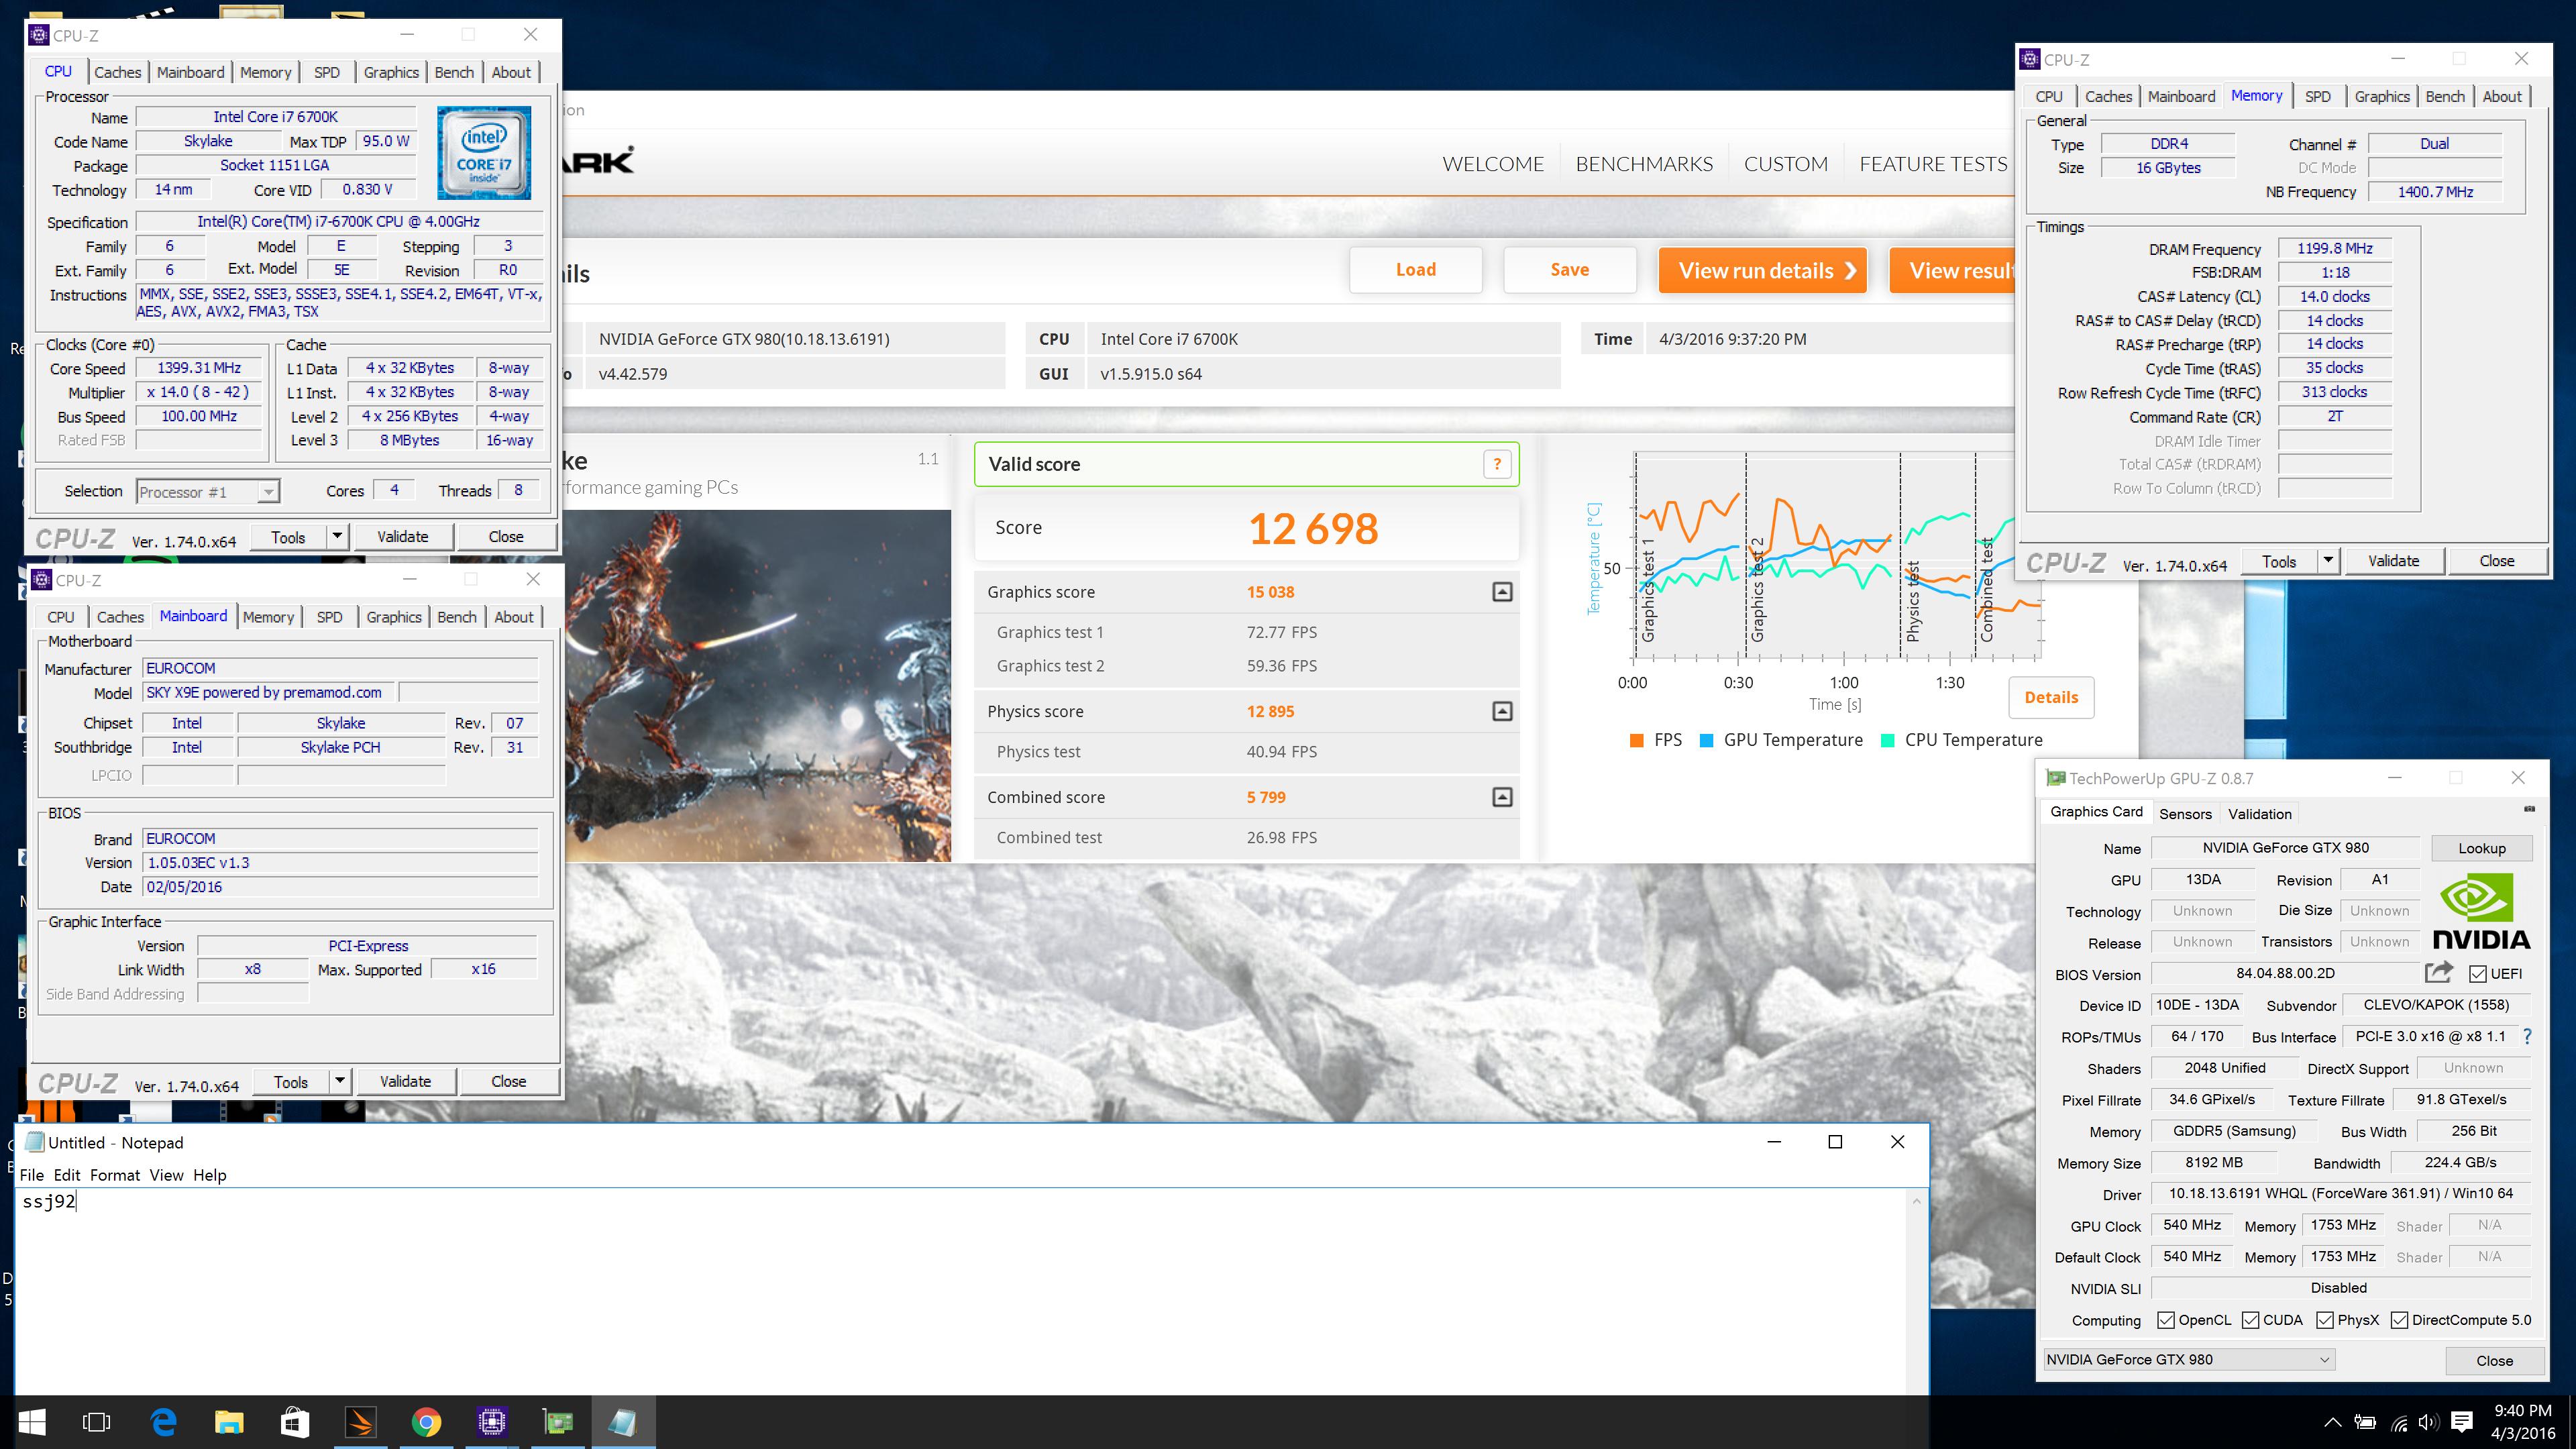Open Windows Store taskbar icon
This screenshot has height=1449, width=2576.
pyautogui.click(x=295, y=1422)
